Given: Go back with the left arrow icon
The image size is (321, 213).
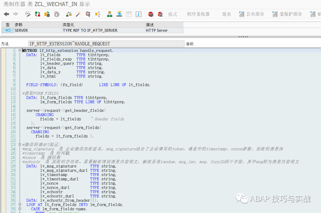Looking at the screenshot, I should point(6,14).
